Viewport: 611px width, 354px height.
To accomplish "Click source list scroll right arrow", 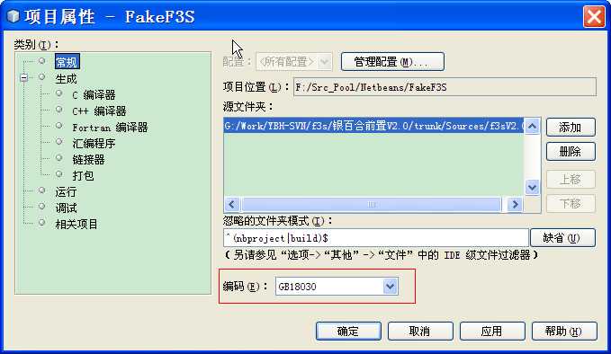I will coord(515,204).
